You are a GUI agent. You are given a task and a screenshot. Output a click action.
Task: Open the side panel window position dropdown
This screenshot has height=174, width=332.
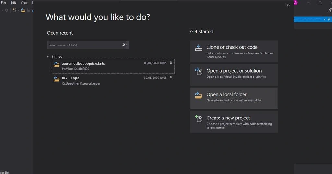point(325,19)
